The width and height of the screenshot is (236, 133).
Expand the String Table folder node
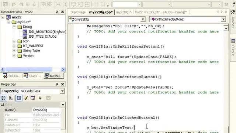[x=14, y=51]
